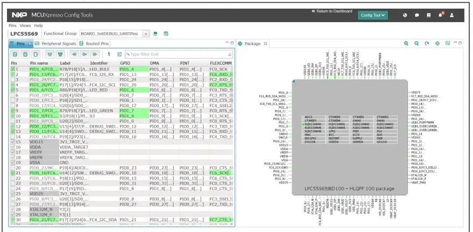
Task: Open the Help menu
Action: 38,26
